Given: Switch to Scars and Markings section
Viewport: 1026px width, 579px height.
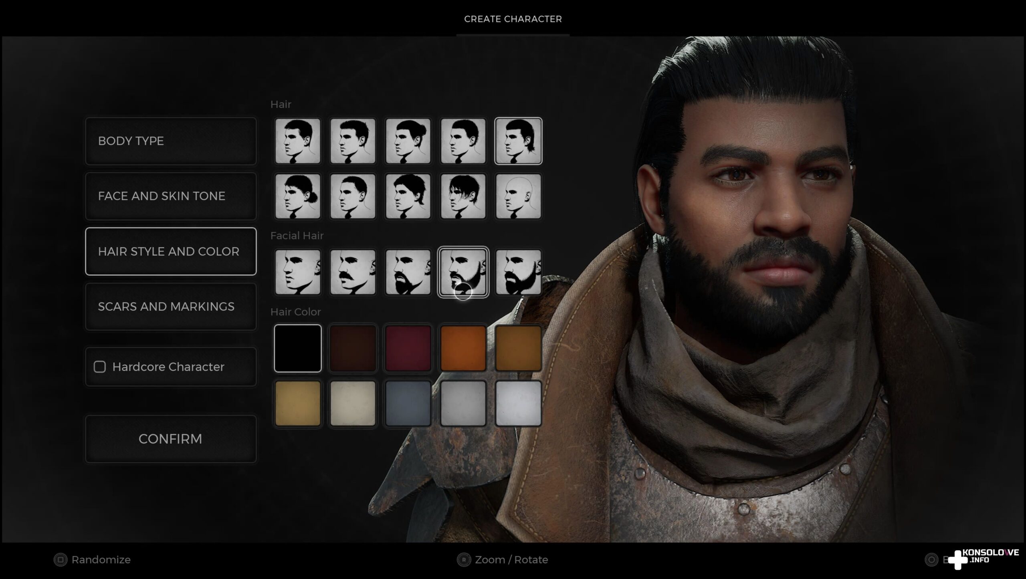Looking at the screenshot, I should [x=171, y=307].
